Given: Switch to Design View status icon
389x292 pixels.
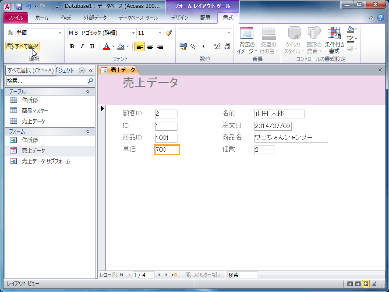Looking at the screenshot, I should [374, 284].
